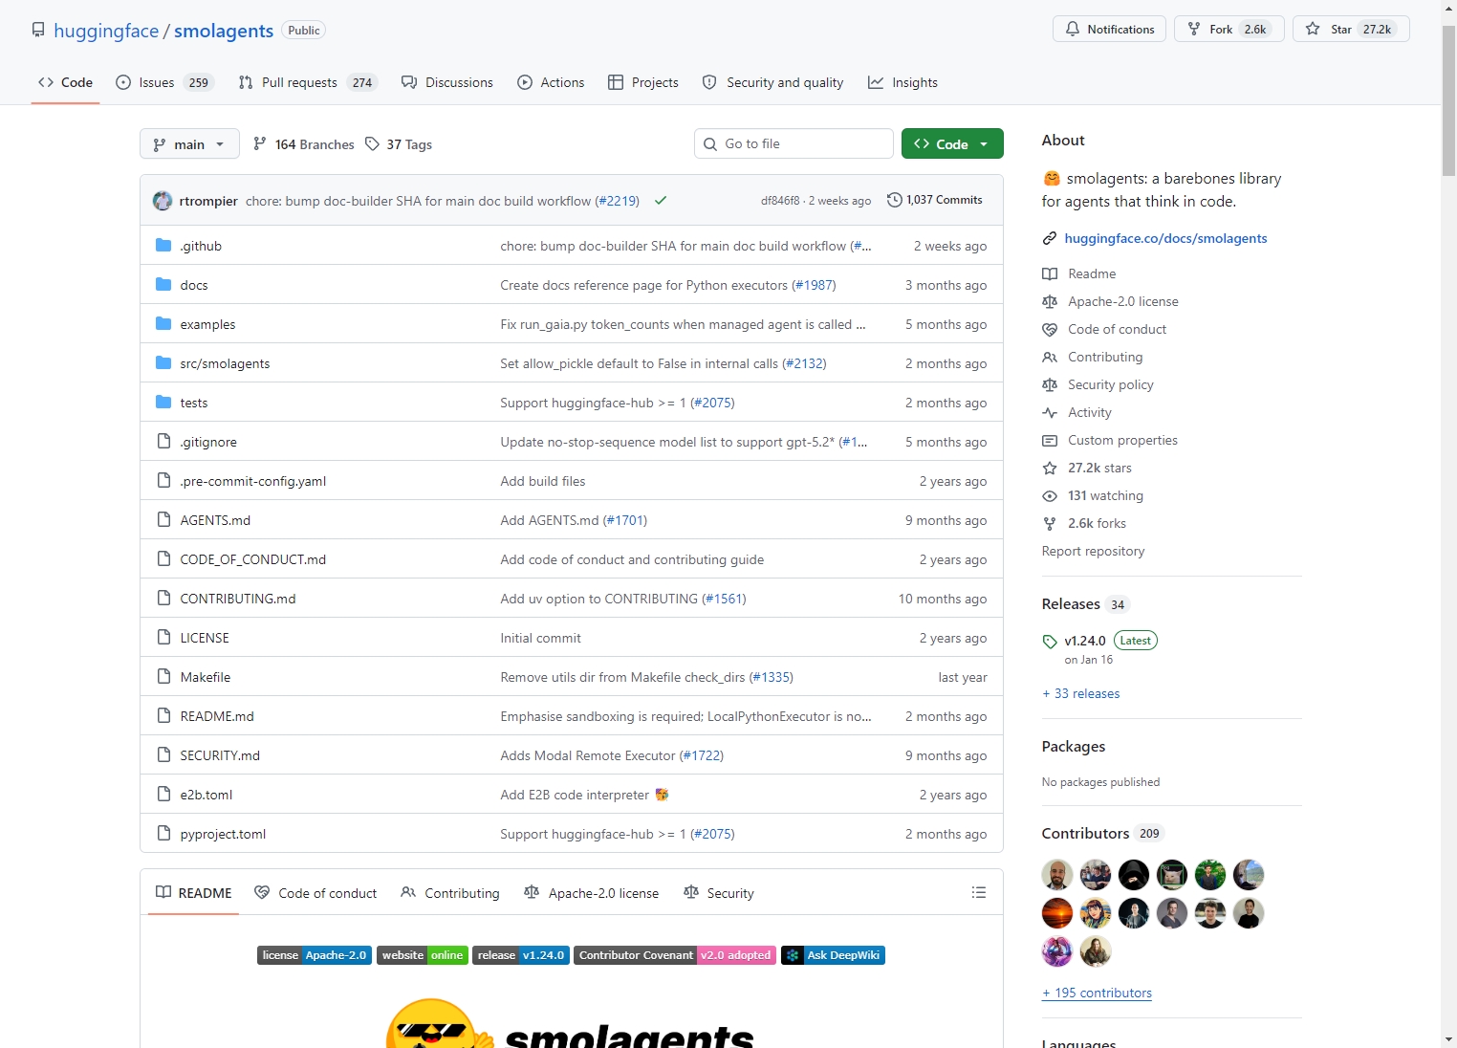Click the tag icon beside v1.24.0 release
Viewport: 1457px width, 1048px height.
click(x=1050, y=642)
